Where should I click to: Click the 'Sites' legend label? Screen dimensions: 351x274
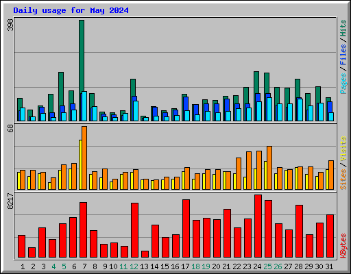pyautogui.click(x=343, y=179)
